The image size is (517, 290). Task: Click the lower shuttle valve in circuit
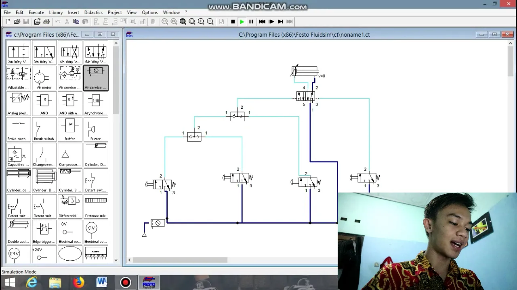[x=194, y=137]
